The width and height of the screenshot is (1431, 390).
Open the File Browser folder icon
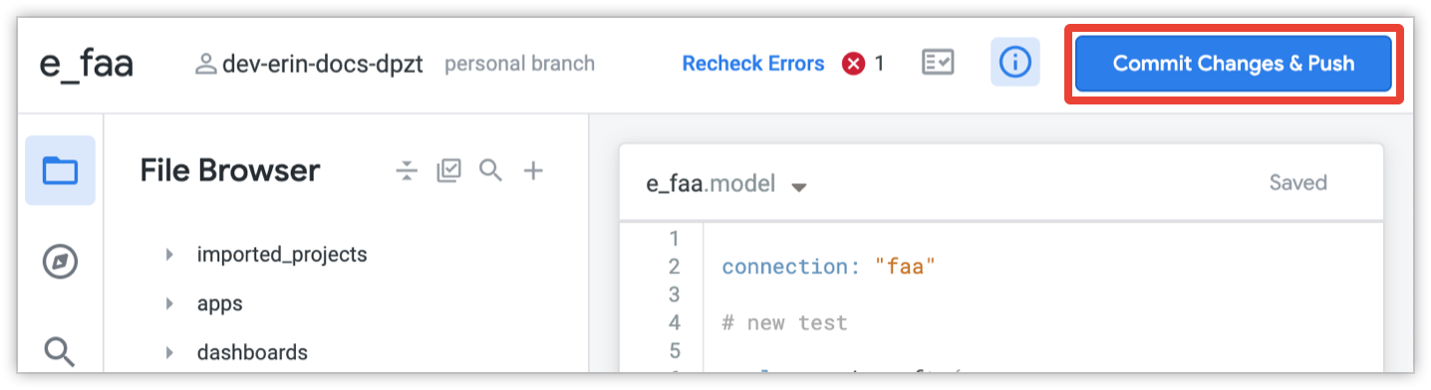pos(60,171)
